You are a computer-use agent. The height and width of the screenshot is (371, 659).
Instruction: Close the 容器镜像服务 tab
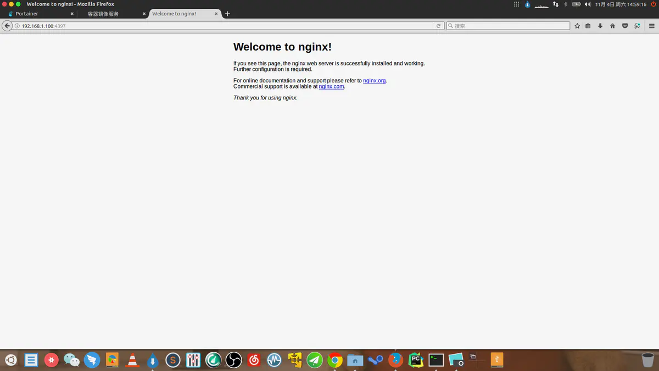(x=144, y=14)
